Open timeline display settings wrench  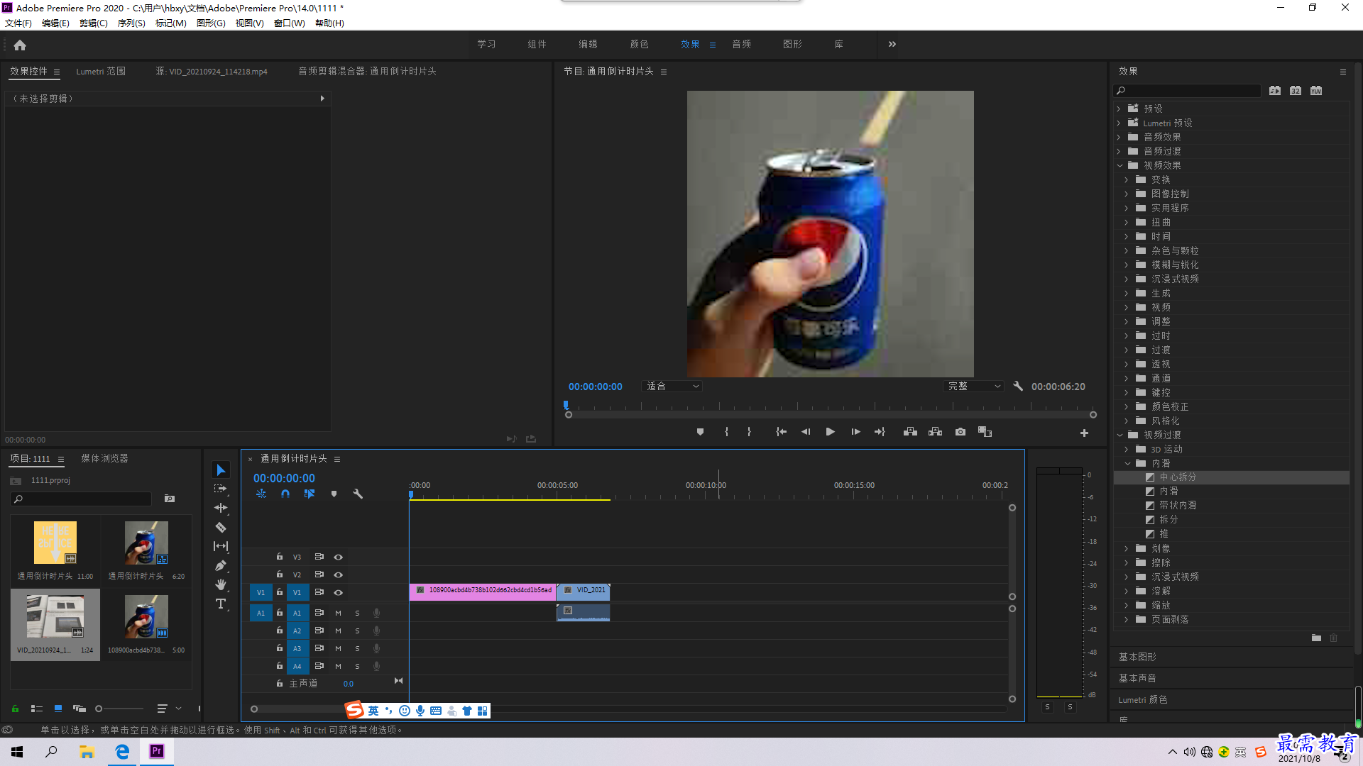358,494
